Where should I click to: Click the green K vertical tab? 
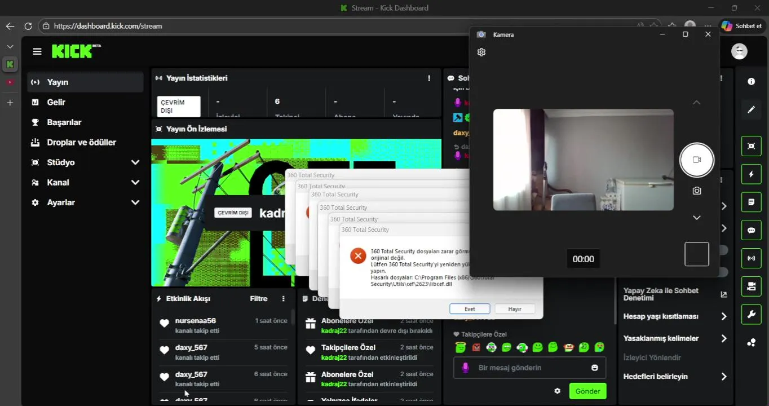10,64
